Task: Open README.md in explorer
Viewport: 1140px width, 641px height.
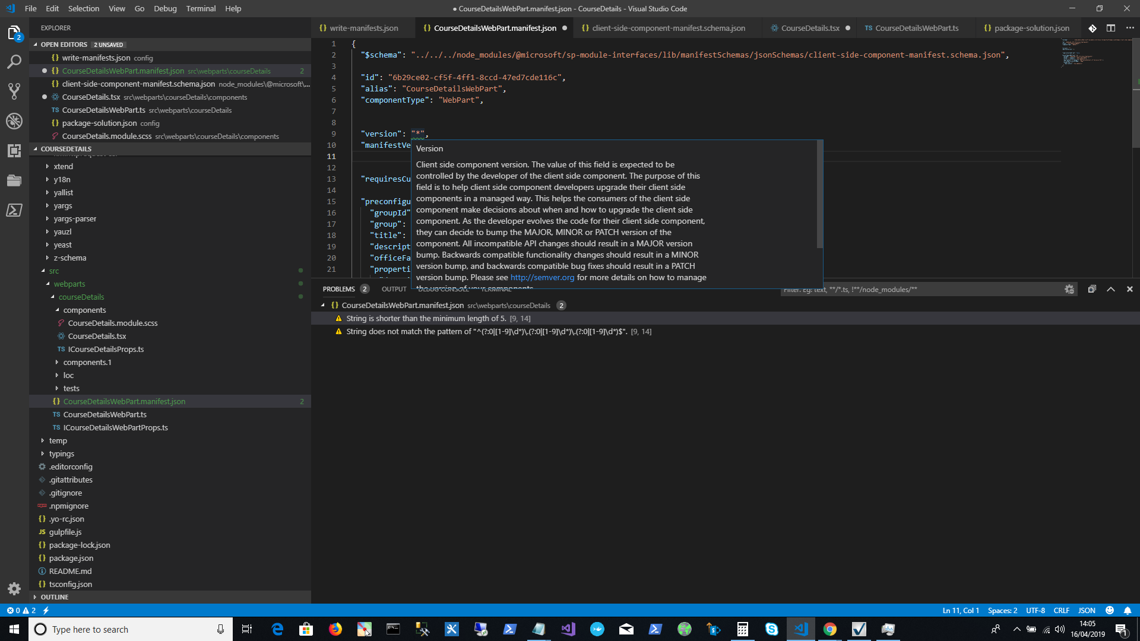Action: 70,571
